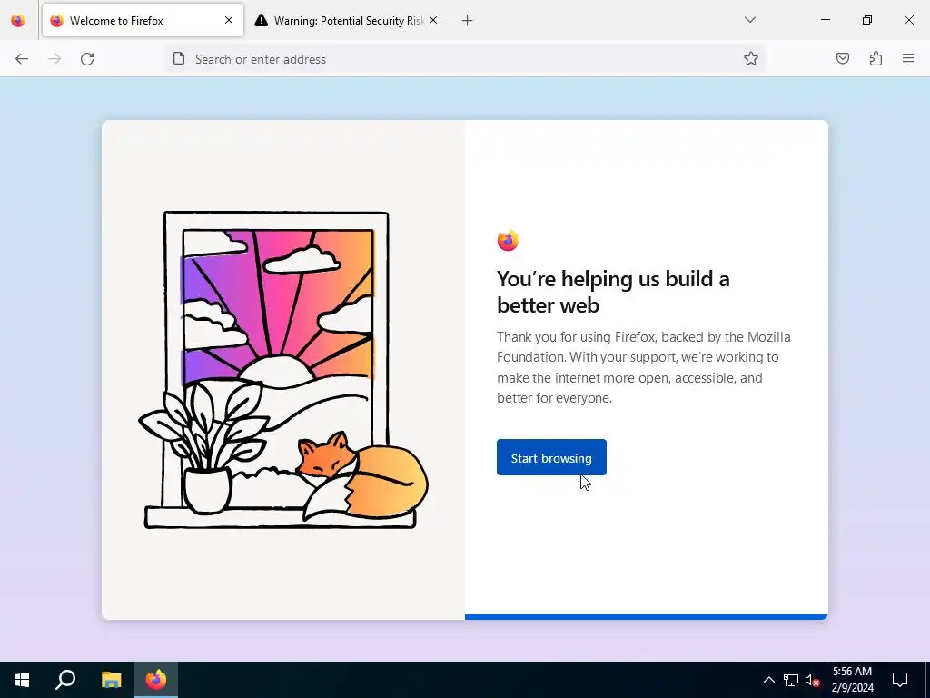Click the Firefox logo above the heading
Screen dimensions: 930x698
point(508,240)
